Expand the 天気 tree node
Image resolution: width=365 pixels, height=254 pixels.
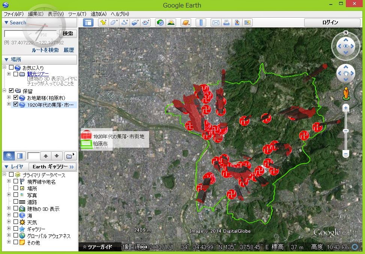[9, 222]
